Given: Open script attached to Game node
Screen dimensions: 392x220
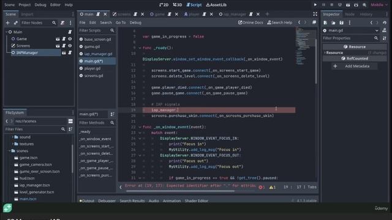Looking at the screenshot, I should [64, 39].
